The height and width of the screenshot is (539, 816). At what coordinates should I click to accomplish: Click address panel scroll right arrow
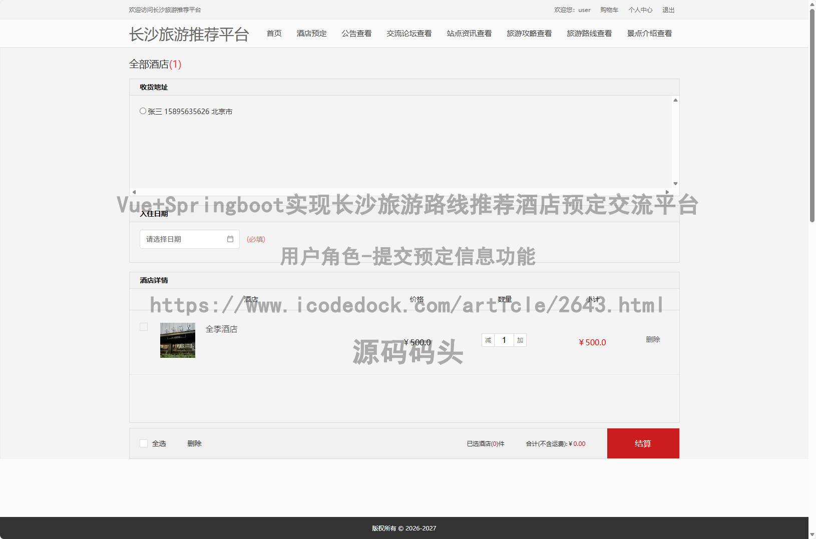(667, 192)
